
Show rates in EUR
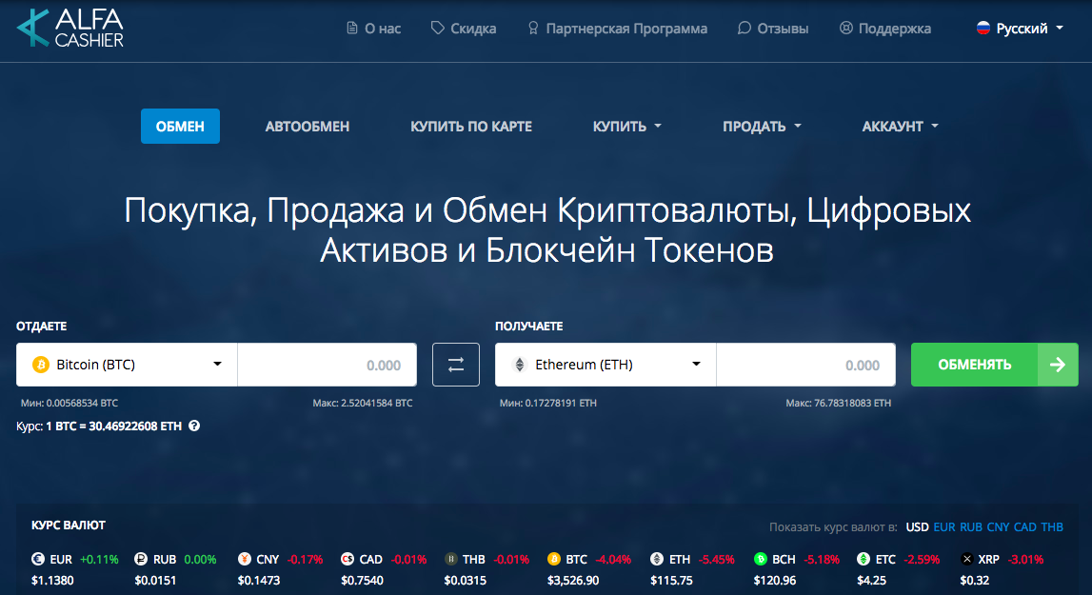coord(943,526)
